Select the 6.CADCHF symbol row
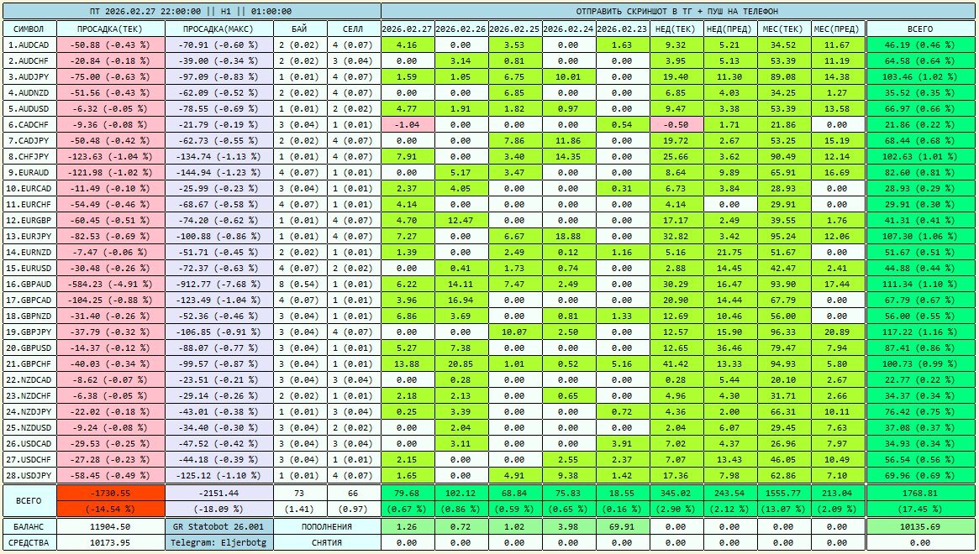 [29, 125]
